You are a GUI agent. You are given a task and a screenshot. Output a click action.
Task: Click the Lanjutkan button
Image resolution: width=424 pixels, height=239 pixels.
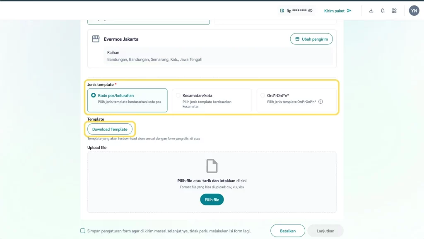[x=325, y=231]
